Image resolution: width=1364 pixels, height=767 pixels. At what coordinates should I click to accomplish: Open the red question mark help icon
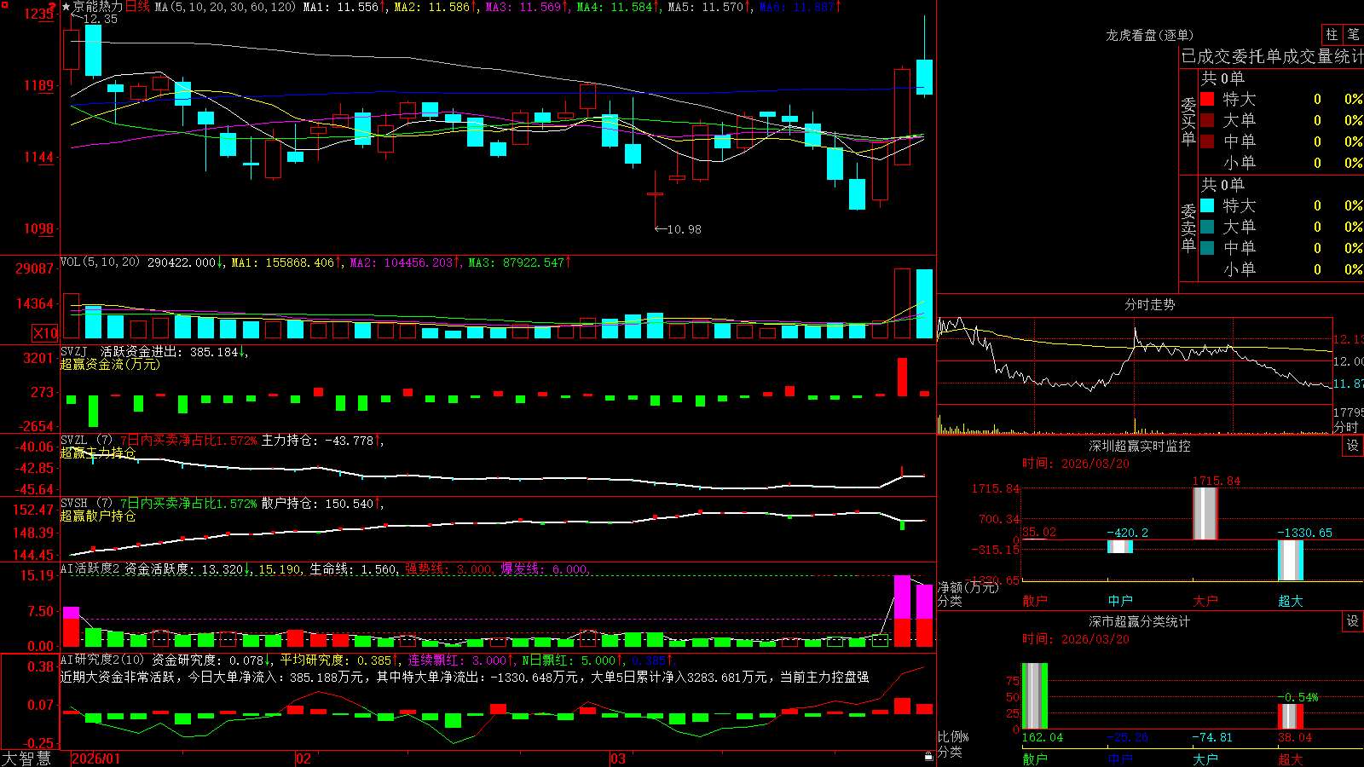click(53, 6)
